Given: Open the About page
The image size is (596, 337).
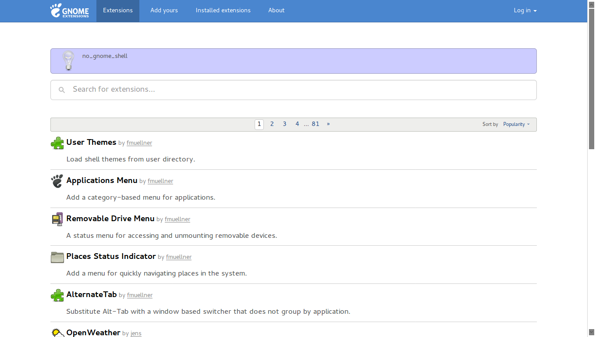Looking at the screenshot, I should (x=277, y=11).
